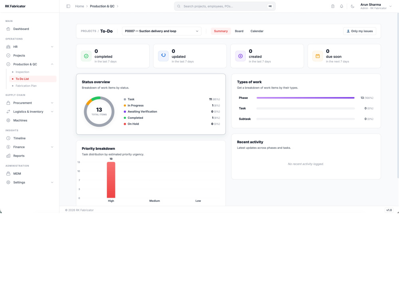Click the purple created plus icon

coord(241,56)
